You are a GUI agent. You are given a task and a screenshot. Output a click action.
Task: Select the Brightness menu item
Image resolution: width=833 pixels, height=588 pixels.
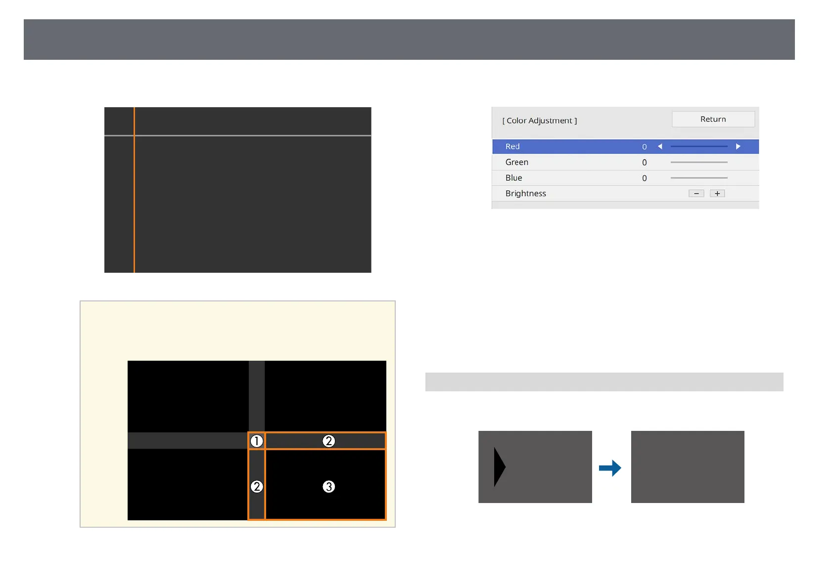[x=525, y=194]
